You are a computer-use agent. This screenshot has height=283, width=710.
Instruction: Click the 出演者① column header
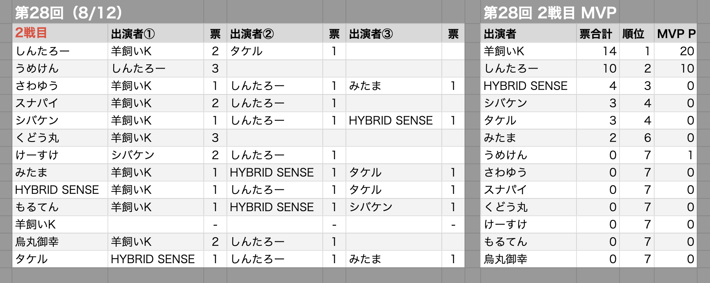tap(156, 33)
